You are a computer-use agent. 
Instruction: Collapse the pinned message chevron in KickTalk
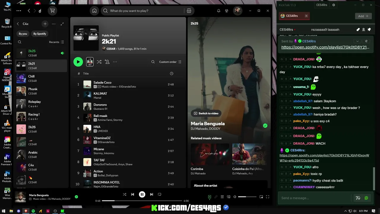pos(357,41)
